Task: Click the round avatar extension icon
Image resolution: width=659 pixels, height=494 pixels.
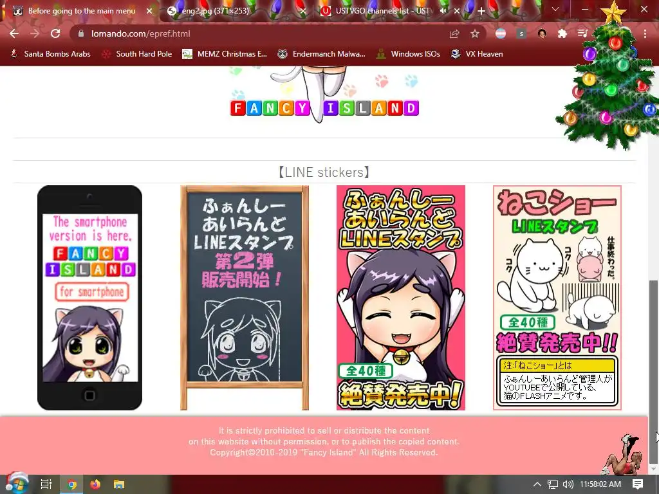Action: pyautogui.click(x=542, y=33)
